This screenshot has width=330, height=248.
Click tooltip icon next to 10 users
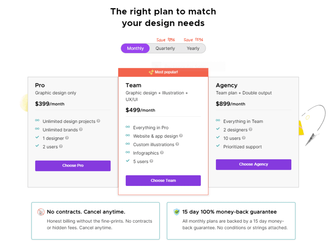(244, 138)
